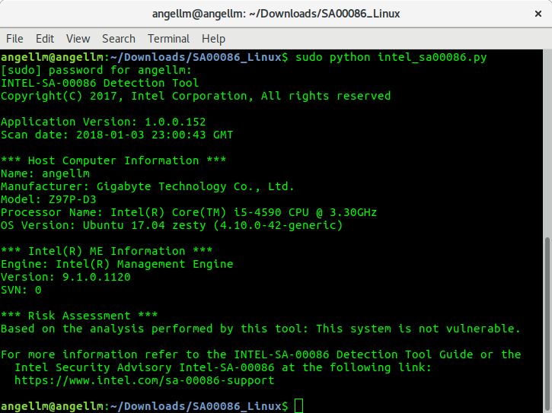Click 'Name: angellm' line
This screenshot has height=413, width=552.
point(45,173)
